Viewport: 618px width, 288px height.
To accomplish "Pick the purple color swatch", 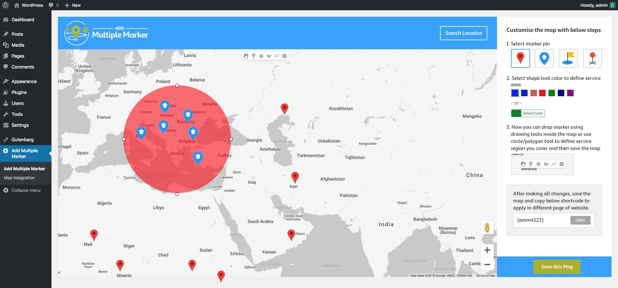I will (x=570, y=93).
